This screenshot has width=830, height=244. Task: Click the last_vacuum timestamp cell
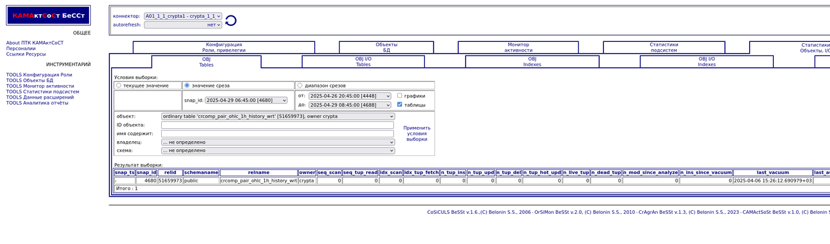(x=773, y=181)
